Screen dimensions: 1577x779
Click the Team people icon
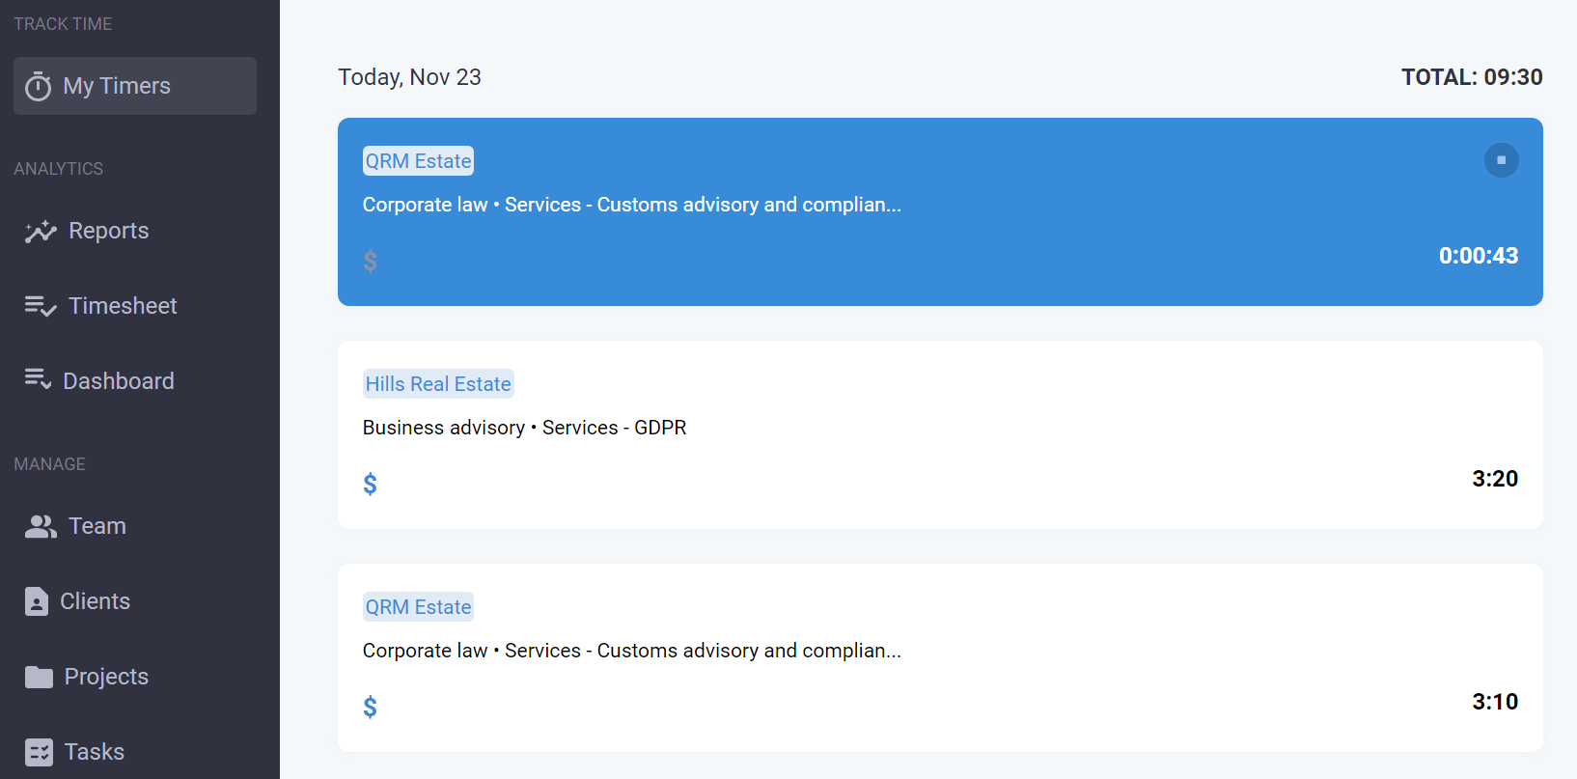coord(41,526)
